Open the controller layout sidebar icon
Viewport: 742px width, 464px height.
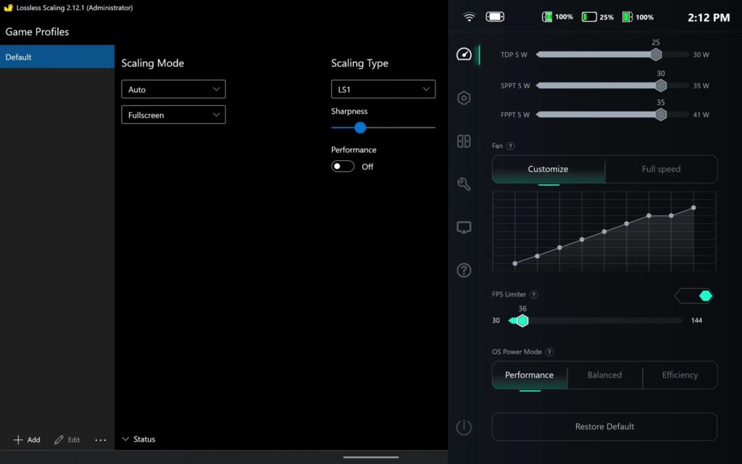click(x=464, y=141)
